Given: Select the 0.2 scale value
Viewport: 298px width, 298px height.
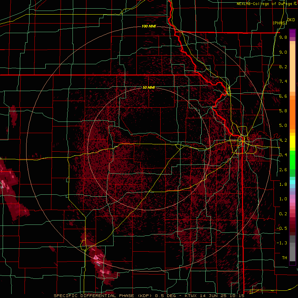Looking at the screenshot, I should (283, 214).
